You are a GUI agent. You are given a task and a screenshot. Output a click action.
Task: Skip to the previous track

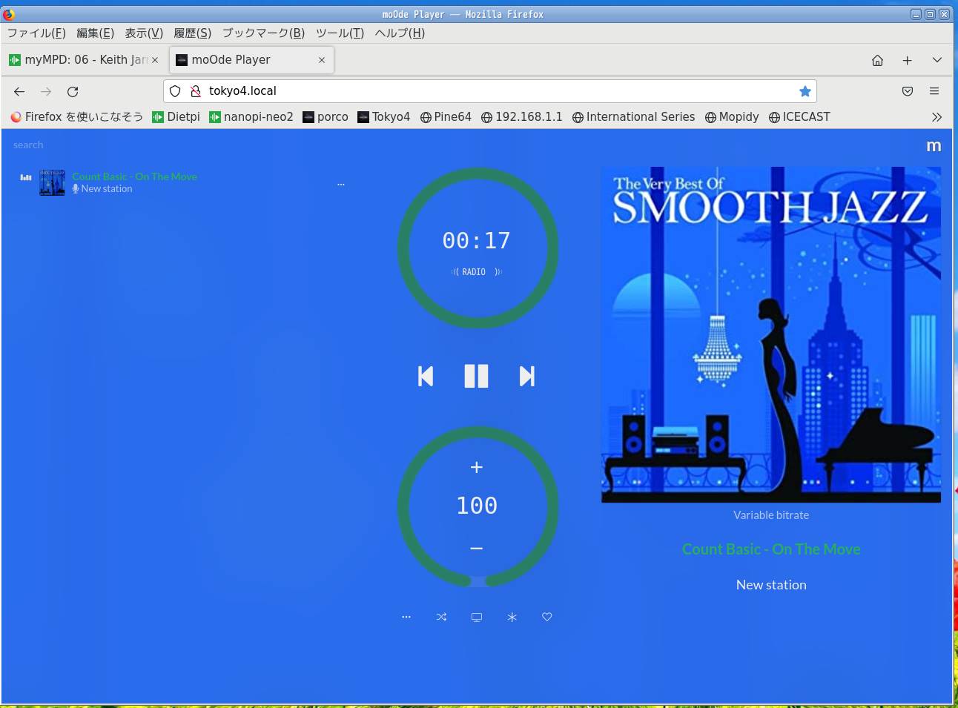(426, 377)
